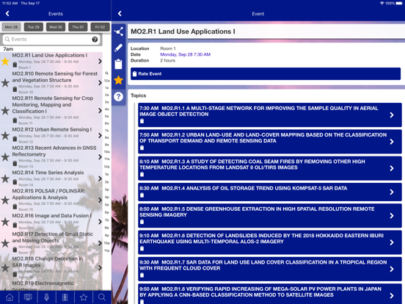Screen dimensions: 405x304
Task: Tap the share icon in event sidebar
Action: tap(119, 32)
